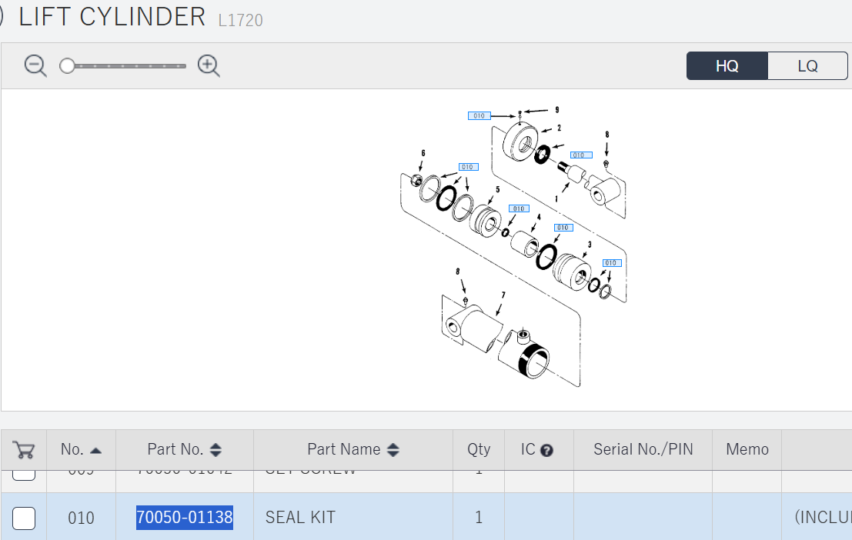This screenshot has width=852, height=540.
Task: Click the 010 callout beside part 3
Action: [x=612, y=263]
